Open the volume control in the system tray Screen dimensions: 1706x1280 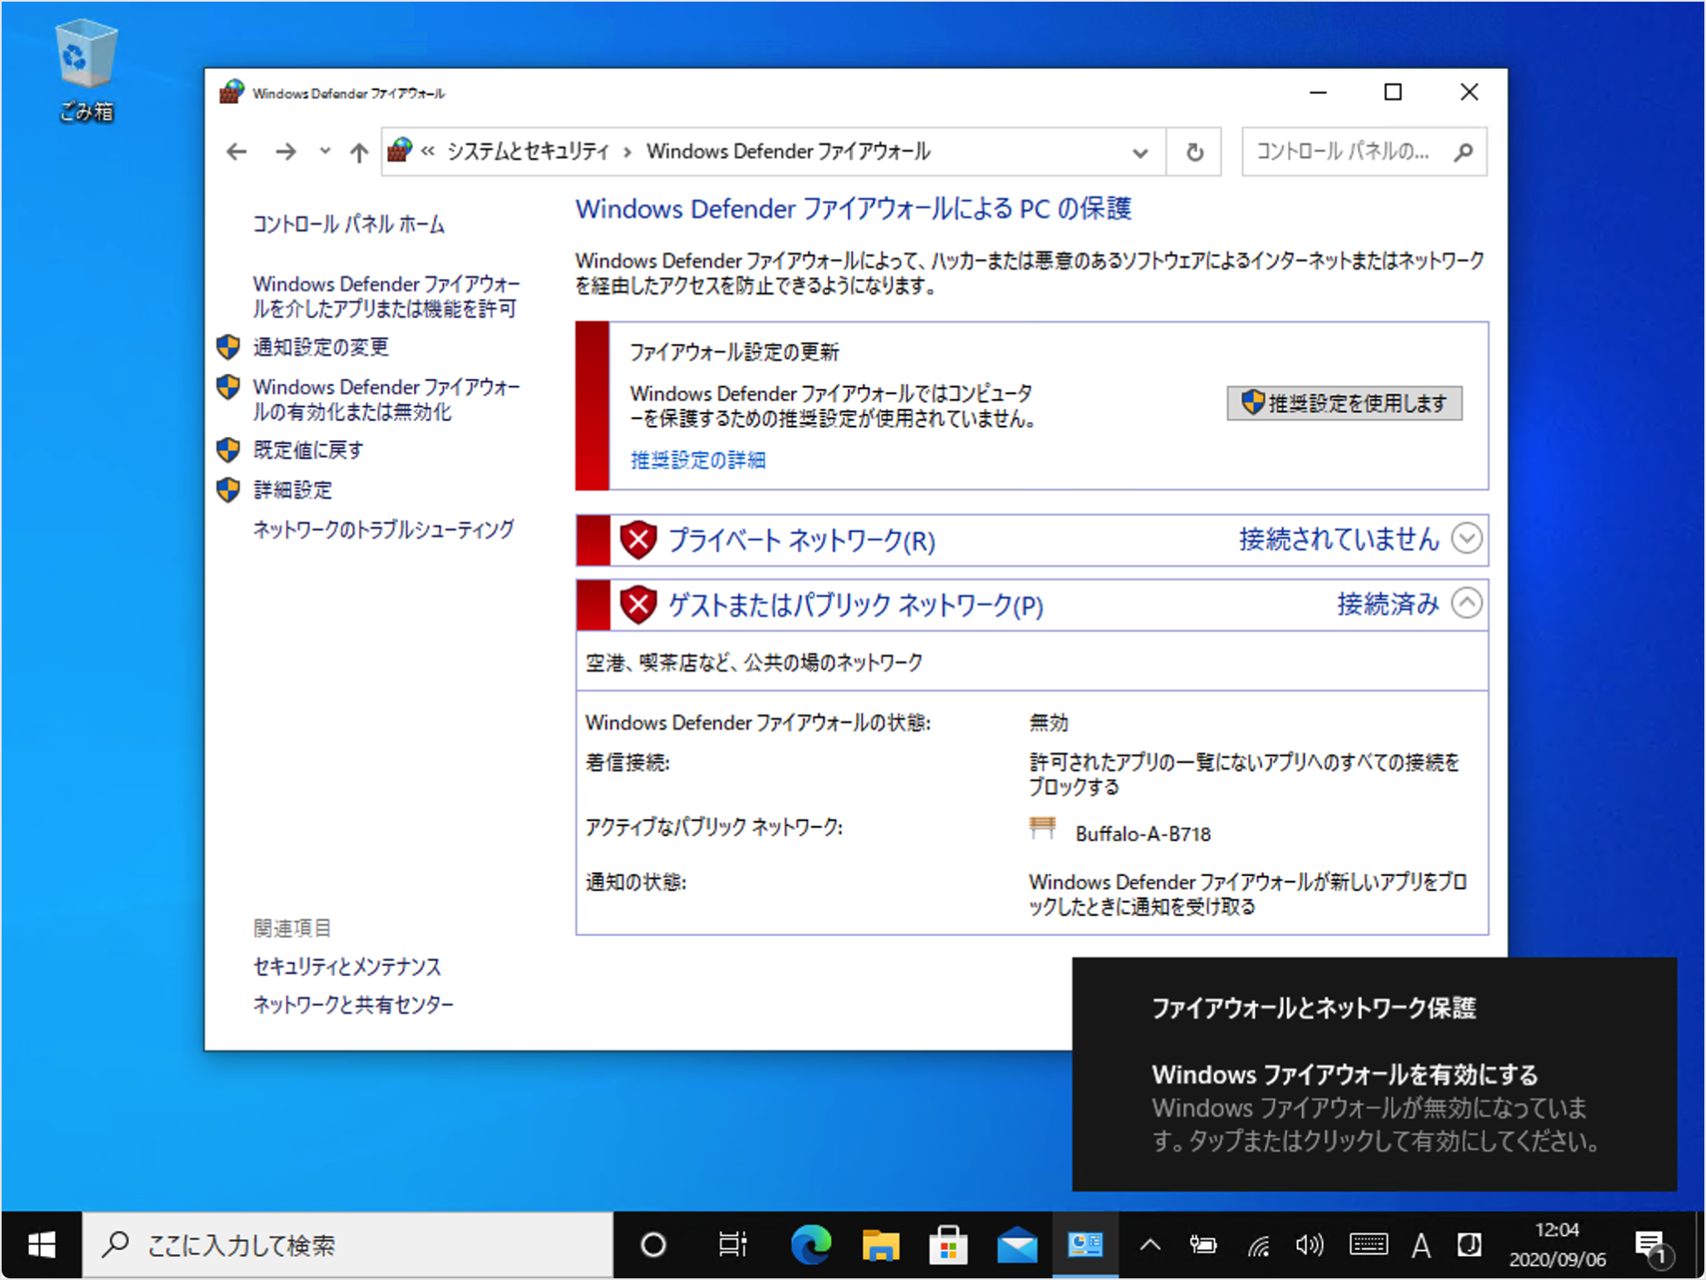click(x=1309, y=1246)
